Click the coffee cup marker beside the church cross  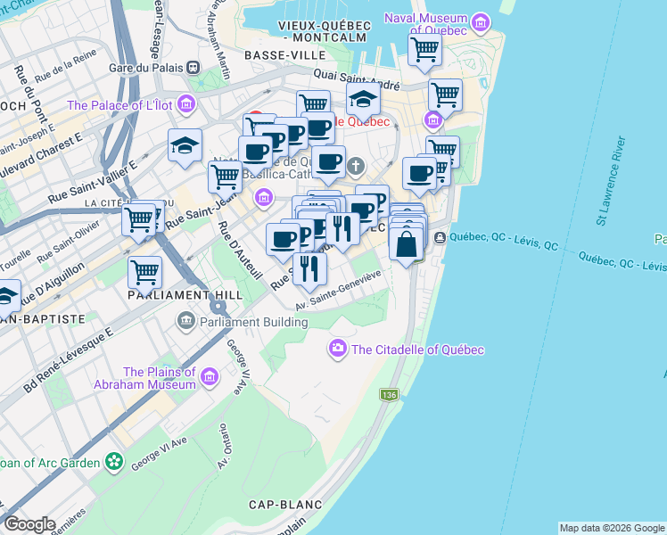pos(328,165)
